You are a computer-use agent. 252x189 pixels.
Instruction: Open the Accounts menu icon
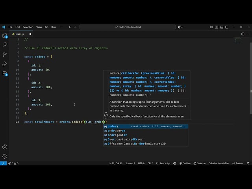pos(5,147)
